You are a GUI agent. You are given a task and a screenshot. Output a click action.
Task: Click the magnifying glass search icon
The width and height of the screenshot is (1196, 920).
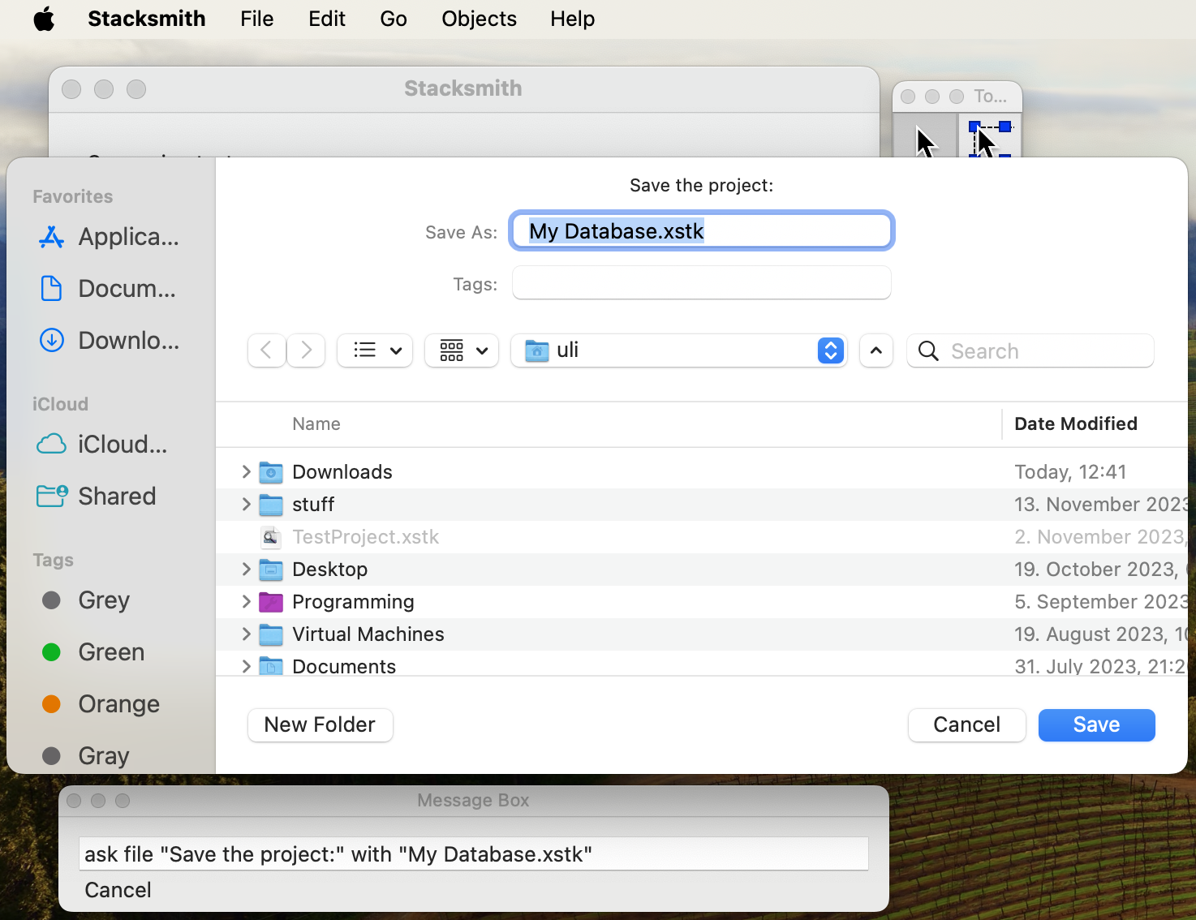pos(928,350)
